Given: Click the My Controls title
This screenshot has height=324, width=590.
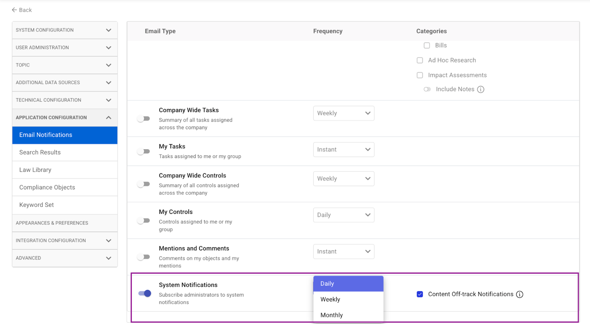Looking at the screenshot, I should tap(176, 212).
